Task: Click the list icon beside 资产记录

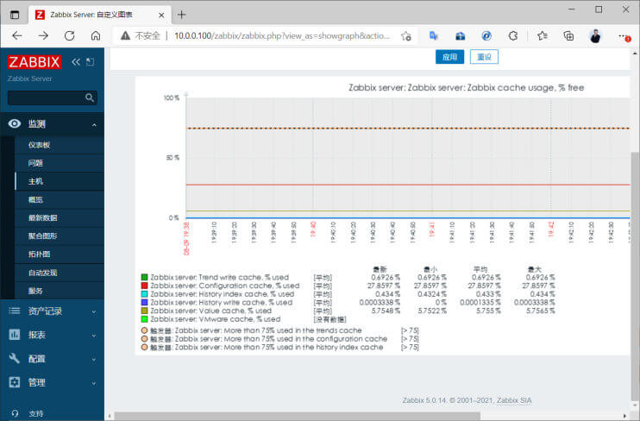Action: point(15,311)
